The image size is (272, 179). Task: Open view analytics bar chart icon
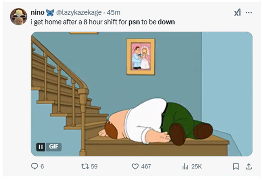coord(185,166)
